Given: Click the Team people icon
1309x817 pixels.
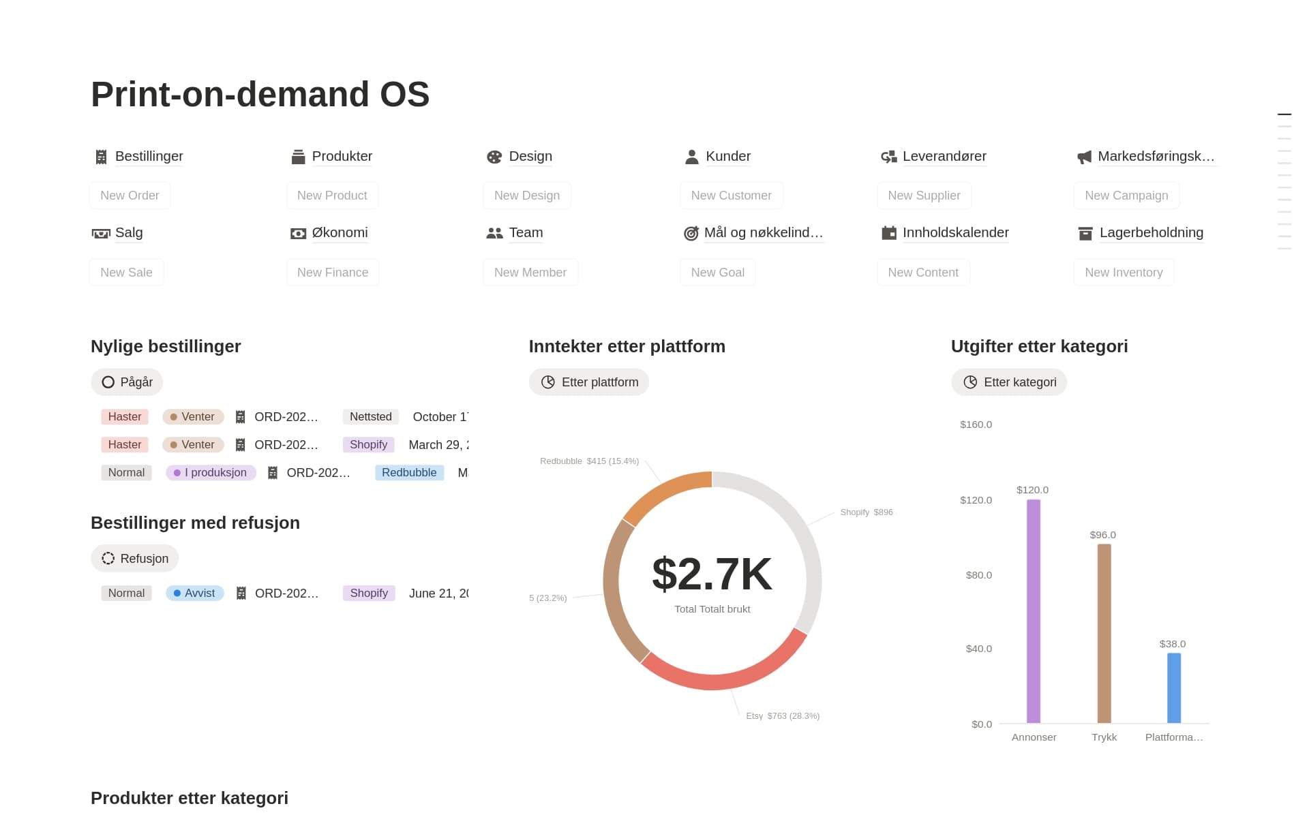Looking at the screenshot, I should coord(494,233).
